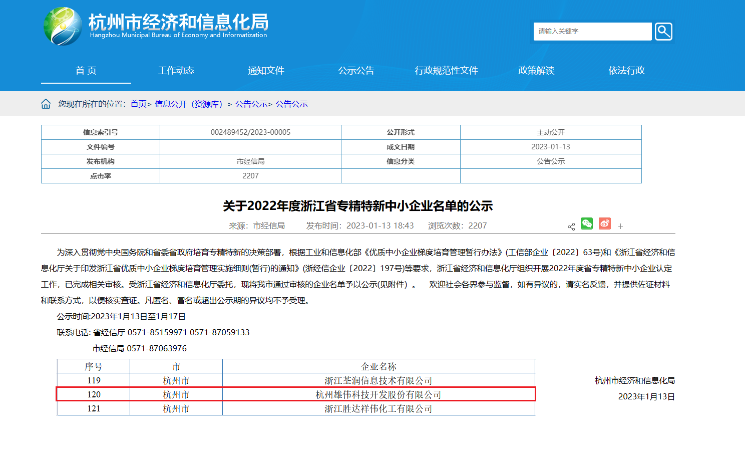Viewport: 745px width, 453px height.
Task: Click the 文件编号 label cell
Action: (x=101, y=147)
